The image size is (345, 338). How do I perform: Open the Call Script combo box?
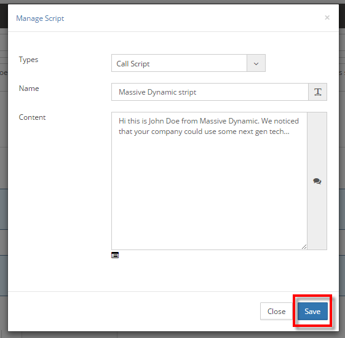coord(188,63)
